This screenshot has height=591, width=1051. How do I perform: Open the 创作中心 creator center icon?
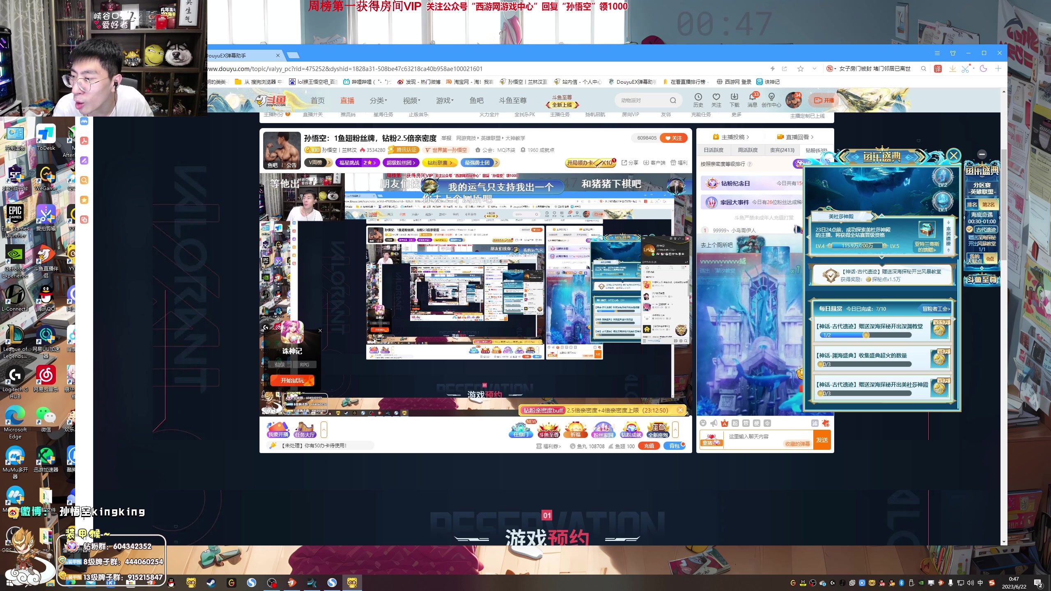771,100
